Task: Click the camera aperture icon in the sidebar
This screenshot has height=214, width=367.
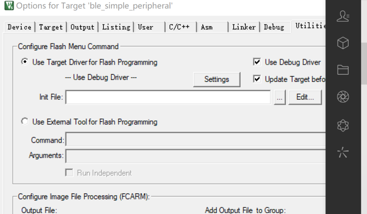Action: tap(343, 97)
